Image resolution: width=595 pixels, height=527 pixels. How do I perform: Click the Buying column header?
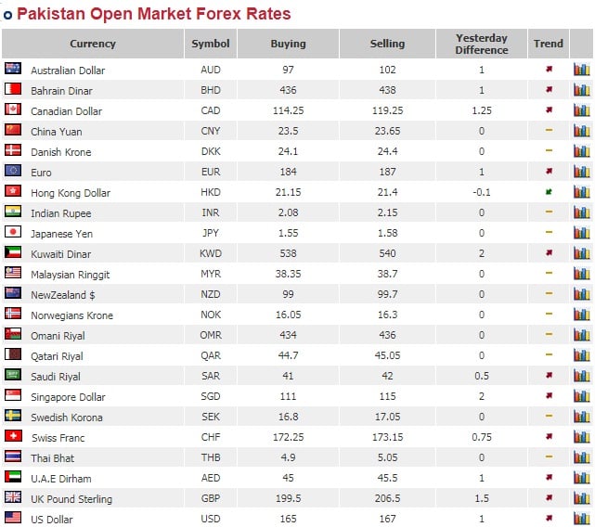[x=287, y=44]
